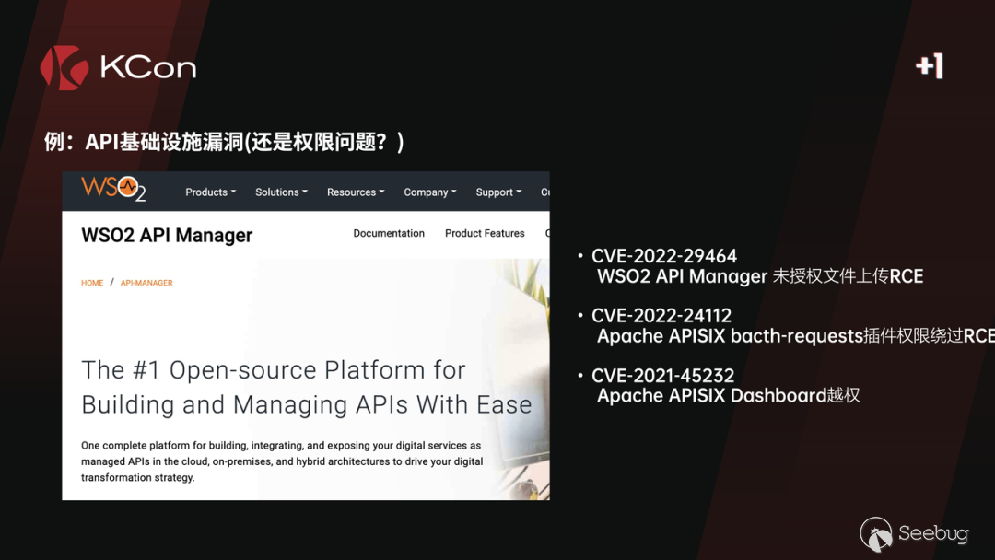Click the Apache APISIX Dashboard line
995x560 pixels.
(729, 396)
